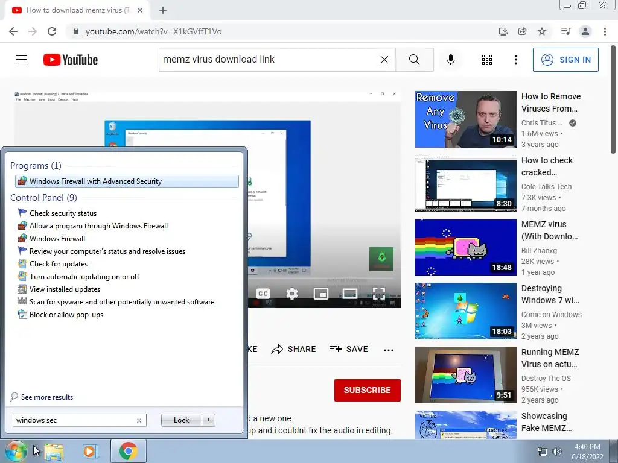Click the Bill.Zhanxg channel name
The height and width of the screenshot is (463, 618).
tap(539, 251)
